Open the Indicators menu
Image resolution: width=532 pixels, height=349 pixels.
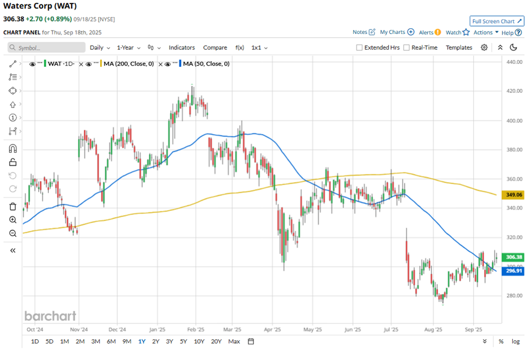tap(182, 48)
